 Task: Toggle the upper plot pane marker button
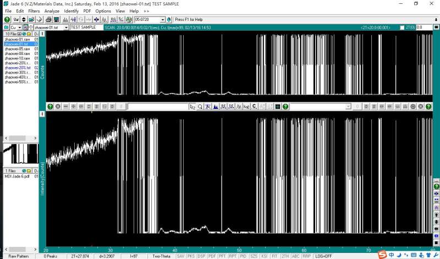[x=42, y=34]
